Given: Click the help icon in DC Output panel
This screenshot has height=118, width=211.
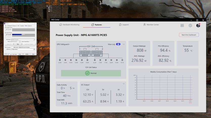Looking at the screenshot, I should [124, 84].
